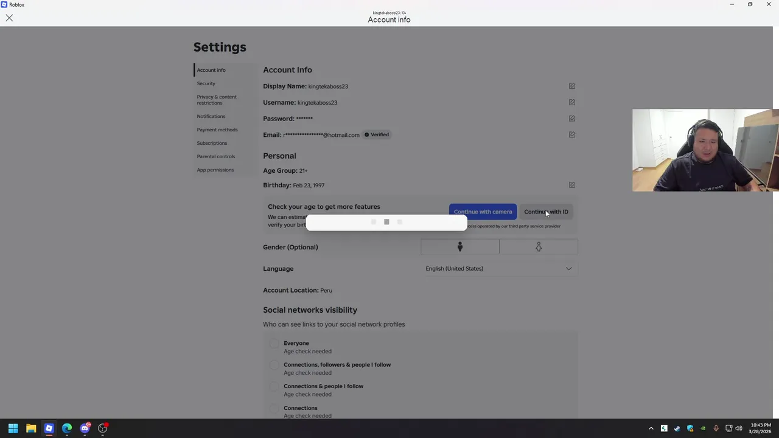Image resolution: width=779 pixels, height=438 pixels.
Task: Open the App permissions tab
Action: pos(215,170)
